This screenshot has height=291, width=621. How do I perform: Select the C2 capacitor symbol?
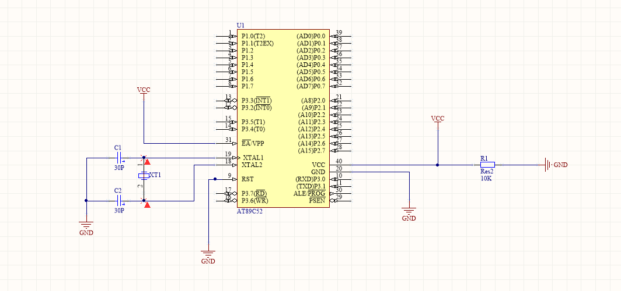[119, 201]
